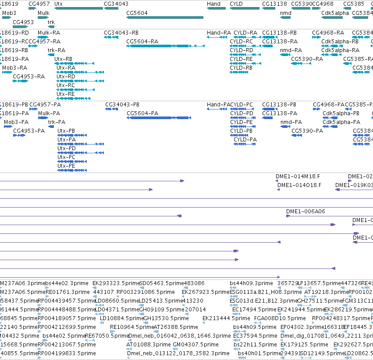Select the Utx-RC transcript label
This screenshot has width=373, height=360.
click(66, 85)
